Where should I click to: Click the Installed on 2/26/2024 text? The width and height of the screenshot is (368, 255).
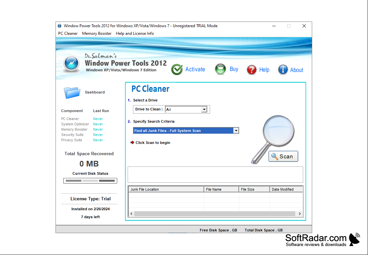coord(91,209)
